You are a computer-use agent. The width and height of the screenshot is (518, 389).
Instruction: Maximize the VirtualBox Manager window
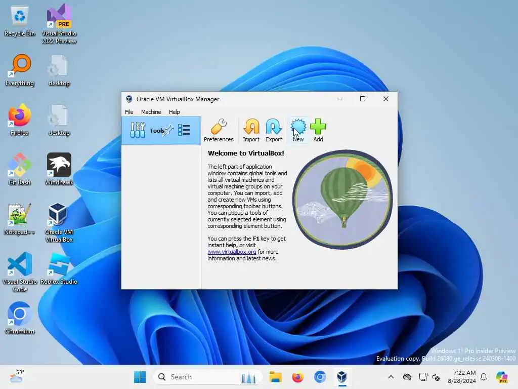tap(362, 99)
